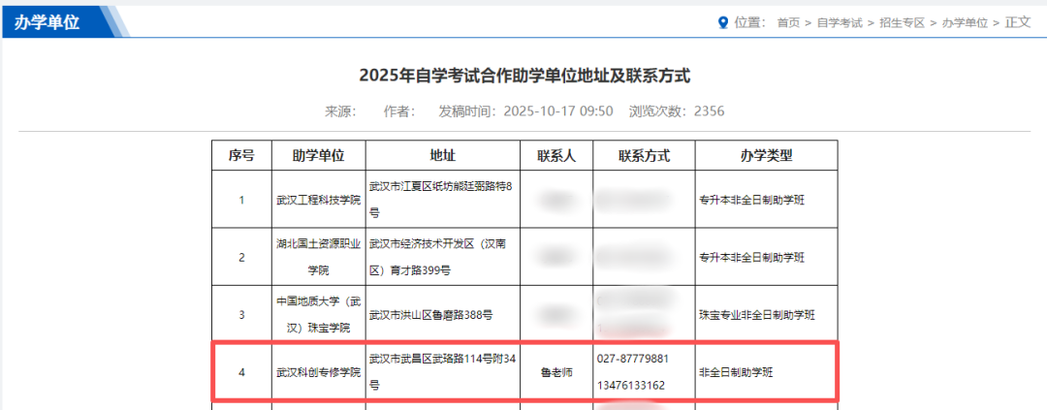Click the 来源 label
The height and width of the screenshot is (410, 1047).
pos(340,110)
